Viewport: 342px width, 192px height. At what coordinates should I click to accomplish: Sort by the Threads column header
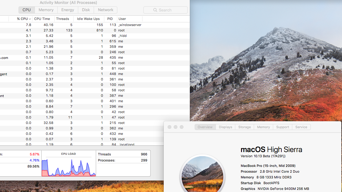click(x=64, y=19)
